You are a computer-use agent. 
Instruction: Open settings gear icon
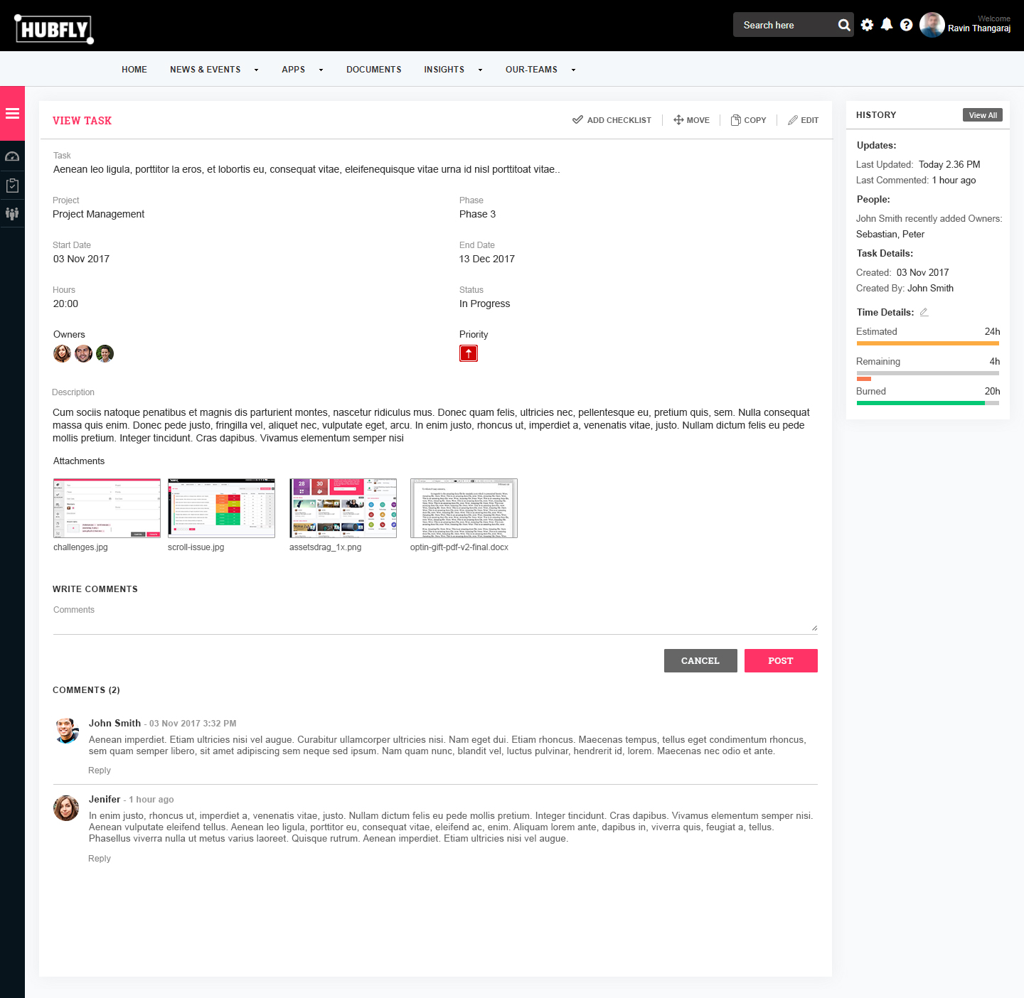tap(867, 25)
